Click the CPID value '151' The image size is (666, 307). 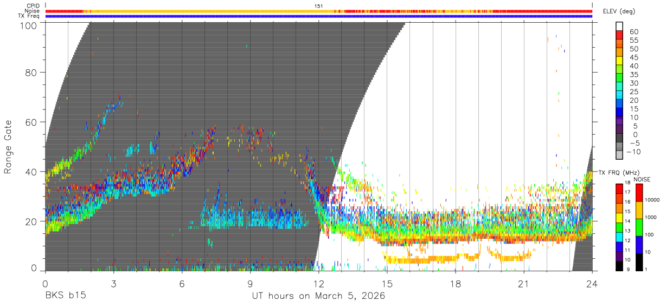pos(319,6)
